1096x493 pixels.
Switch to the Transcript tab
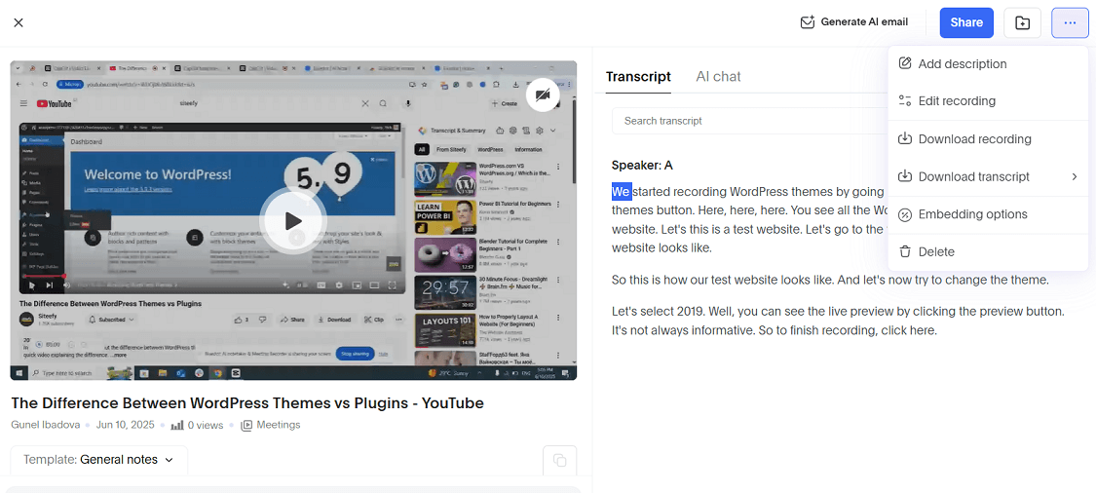[638, 77]
